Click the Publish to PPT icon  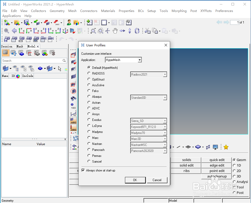tap(57, 23)
